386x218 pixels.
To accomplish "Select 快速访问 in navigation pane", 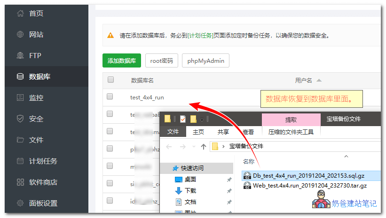I will point(197,168).
